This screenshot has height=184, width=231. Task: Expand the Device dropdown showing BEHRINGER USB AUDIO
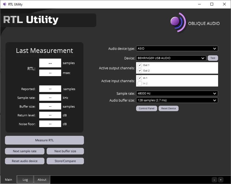coord(171,58)
